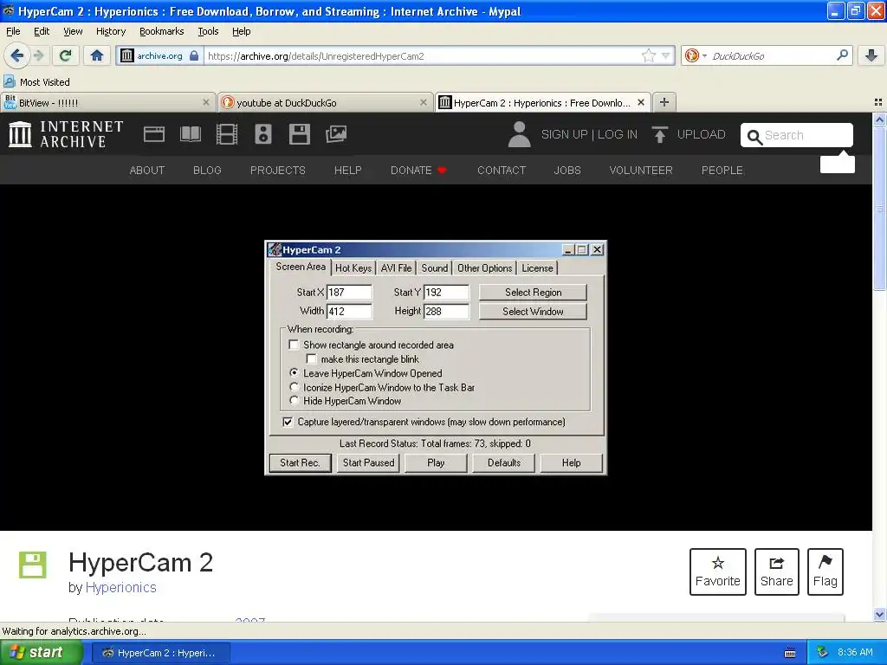Open the Most Visited bookmarks folder

(37, 82)
